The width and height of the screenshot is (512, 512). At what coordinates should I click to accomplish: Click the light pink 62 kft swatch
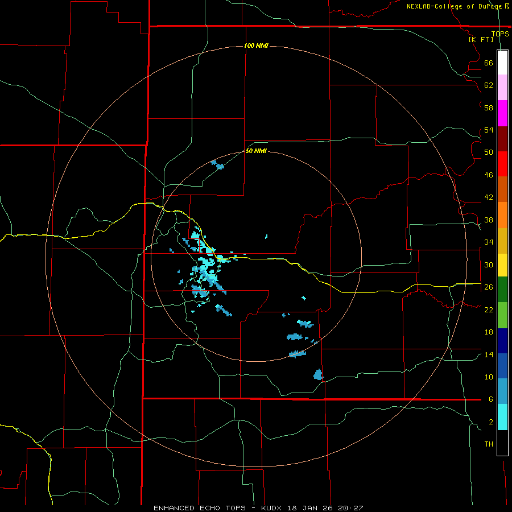point(502,87)
